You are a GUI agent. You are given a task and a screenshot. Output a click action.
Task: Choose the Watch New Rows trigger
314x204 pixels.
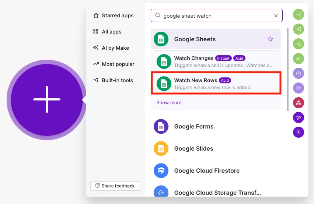pos(216,83)
